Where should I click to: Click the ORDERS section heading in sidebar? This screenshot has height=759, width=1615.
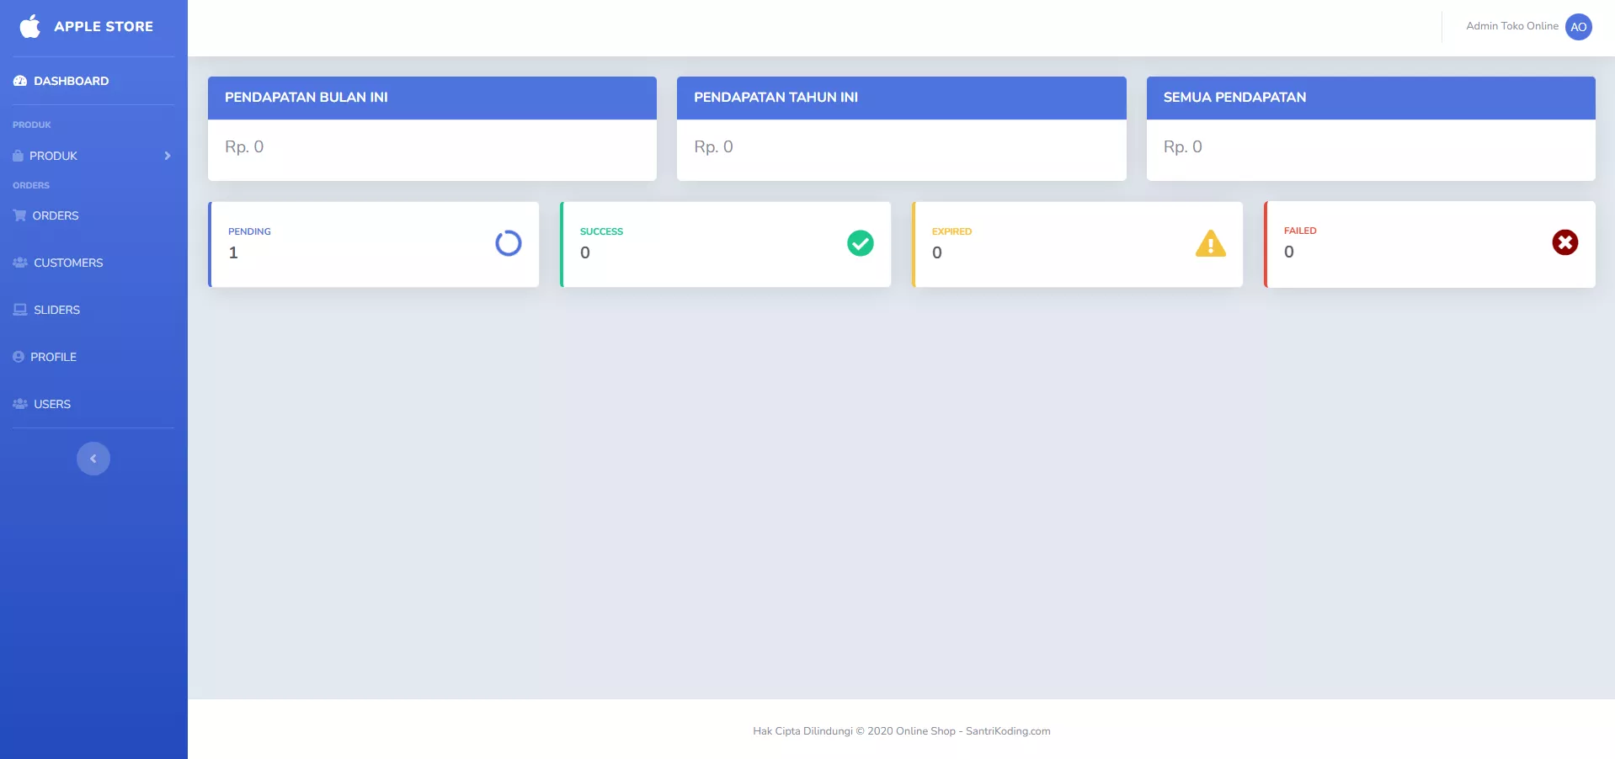point(31,185)
